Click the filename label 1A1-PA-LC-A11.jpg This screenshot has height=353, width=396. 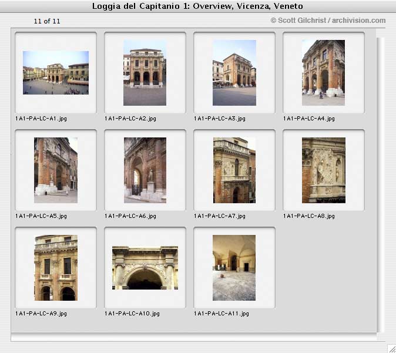222,314
